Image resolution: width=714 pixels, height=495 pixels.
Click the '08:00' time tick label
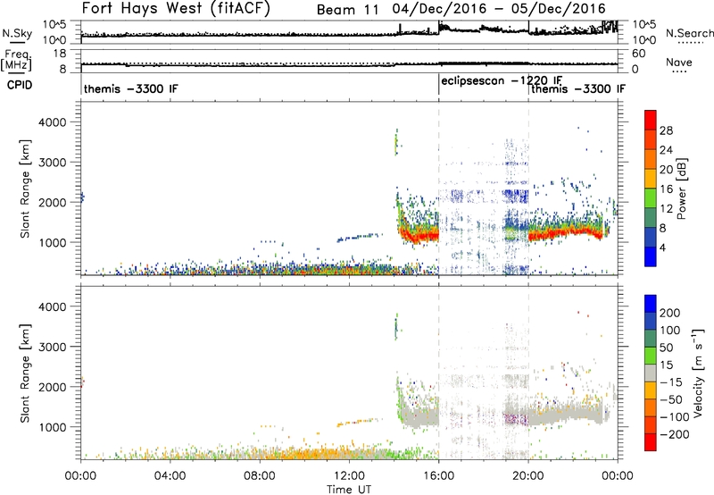point(260,476)
